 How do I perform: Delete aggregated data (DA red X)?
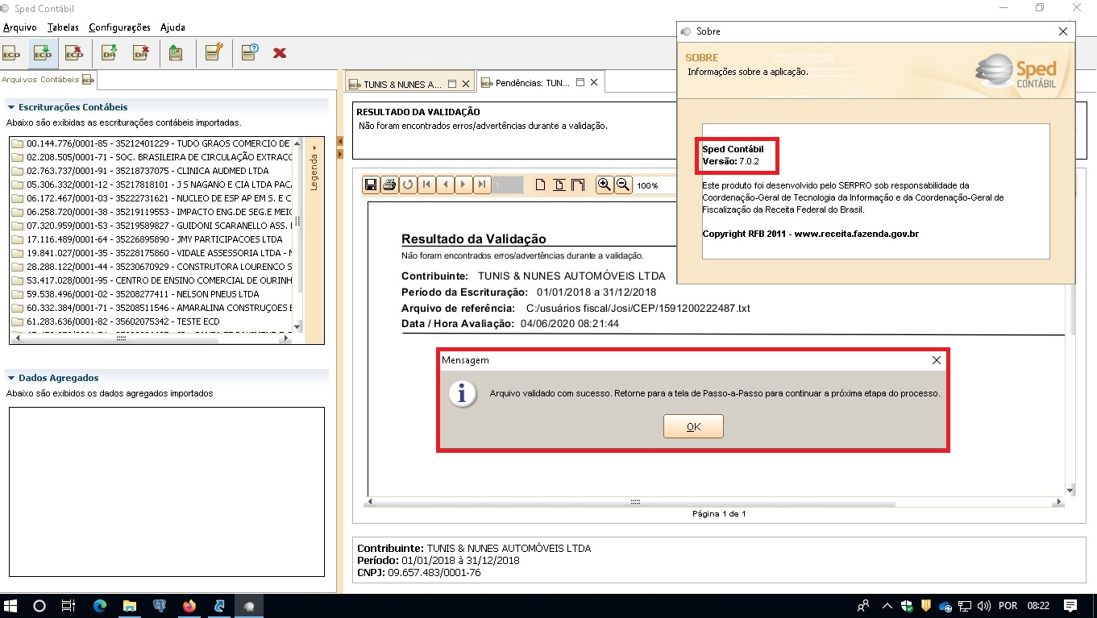tap(141, 53)
